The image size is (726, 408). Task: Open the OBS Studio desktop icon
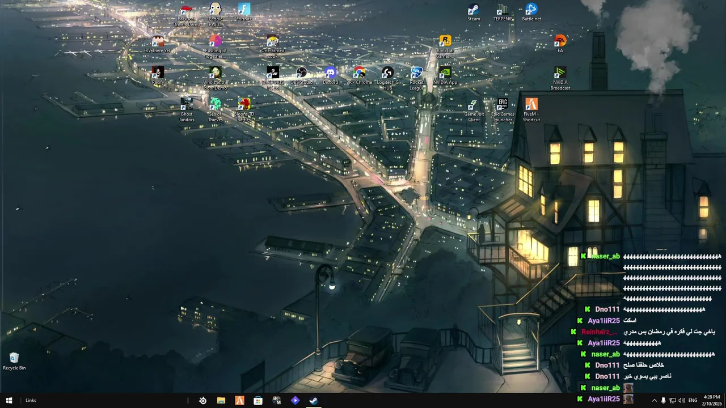pos(302,76)
